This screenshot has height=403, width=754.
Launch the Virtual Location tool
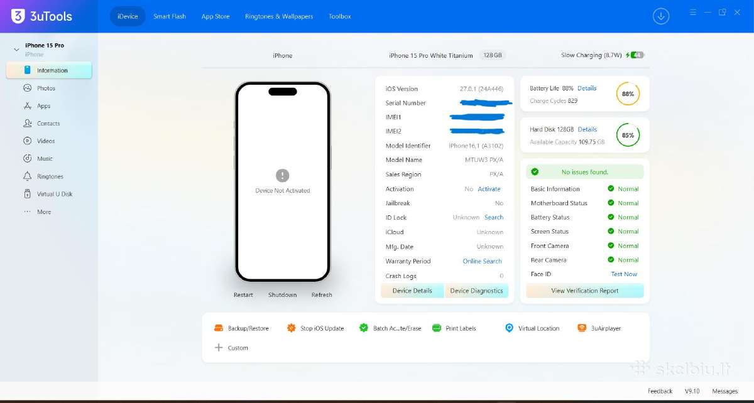532,328
